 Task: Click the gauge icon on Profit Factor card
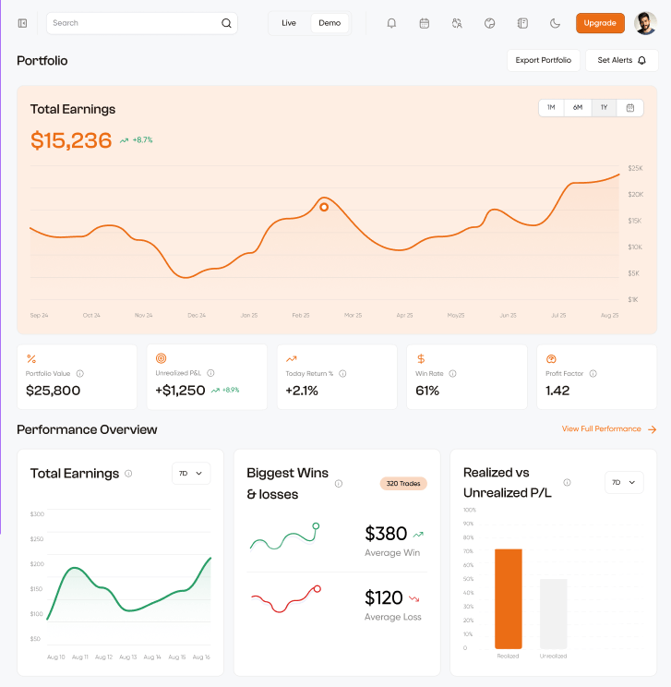coord(551,359)
